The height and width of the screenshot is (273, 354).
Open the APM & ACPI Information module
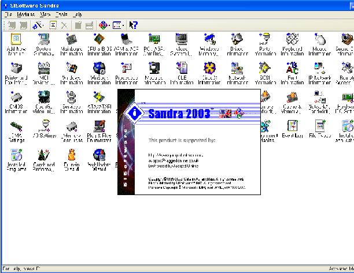tap(127, 44)
